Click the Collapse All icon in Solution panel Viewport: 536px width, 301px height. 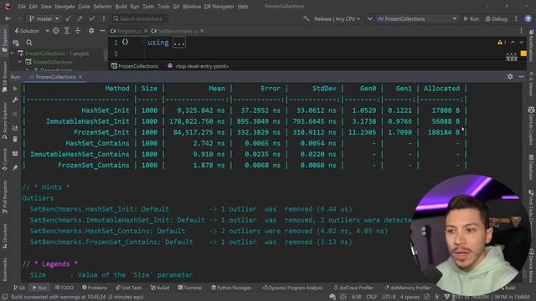[x=78, y=31]
